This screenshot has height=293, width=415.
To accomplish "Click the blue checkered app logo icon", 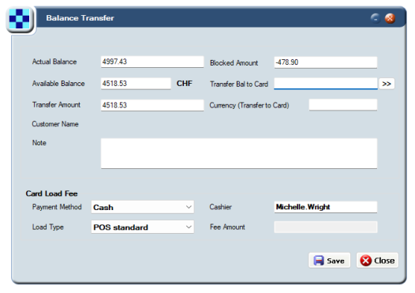I will (19, 19).
